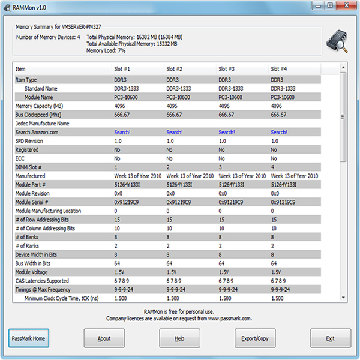The height and width of the screenshot is (360, 360).
Task: Minimize the RAMMon window
Action: [318, 5]
